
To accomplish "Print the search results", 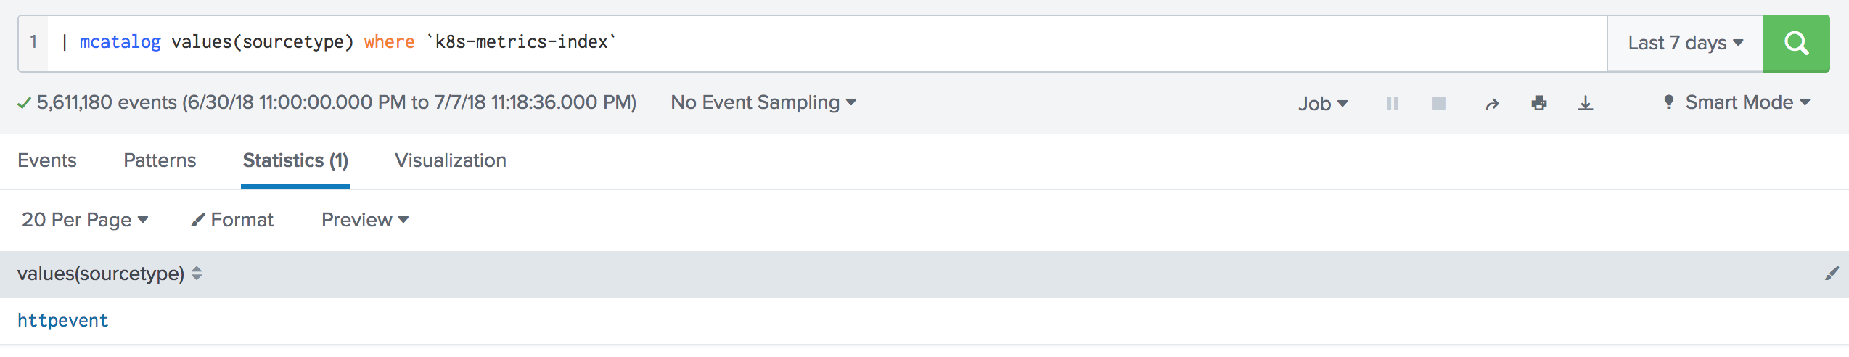I will pos(1539,104).
